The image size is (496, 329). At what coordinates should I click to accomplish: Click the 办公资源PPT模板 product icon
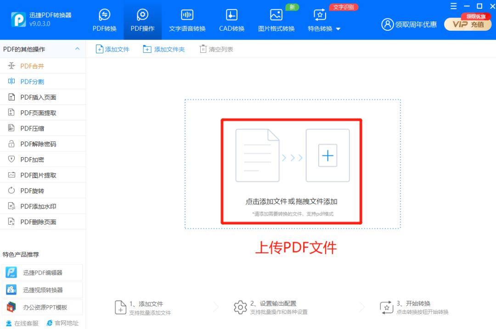11,307
